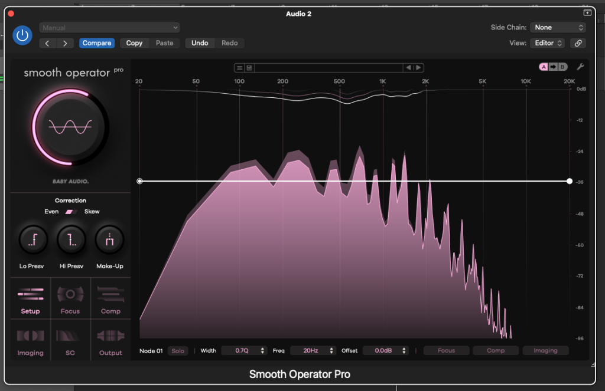Open the Focus panel icon
Viewport: 605px width, 391px height.
[x=70, y=299]
